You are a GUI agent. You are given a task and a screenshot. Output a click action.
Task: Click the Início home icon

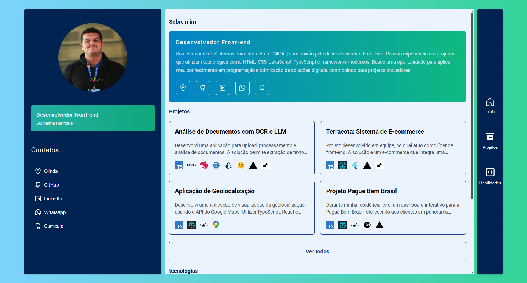[490, 106]
